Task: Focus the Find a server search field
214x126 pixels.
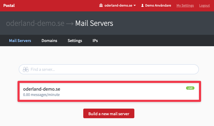Action: (x=111, y=69)
